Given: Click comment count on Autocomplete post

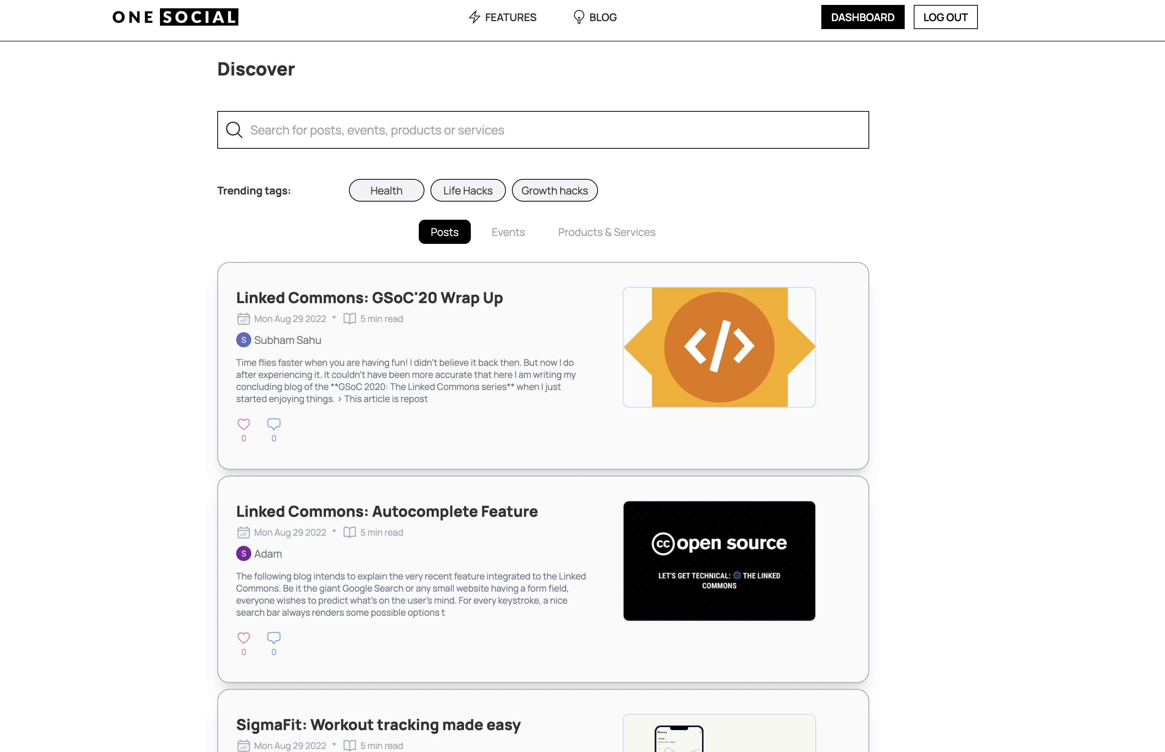Looking at the screenshot, I should click(x=274, y=652).
